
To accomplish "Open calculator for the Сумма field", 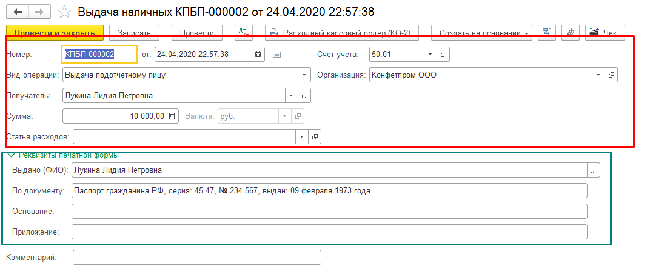I will [172, 116].
